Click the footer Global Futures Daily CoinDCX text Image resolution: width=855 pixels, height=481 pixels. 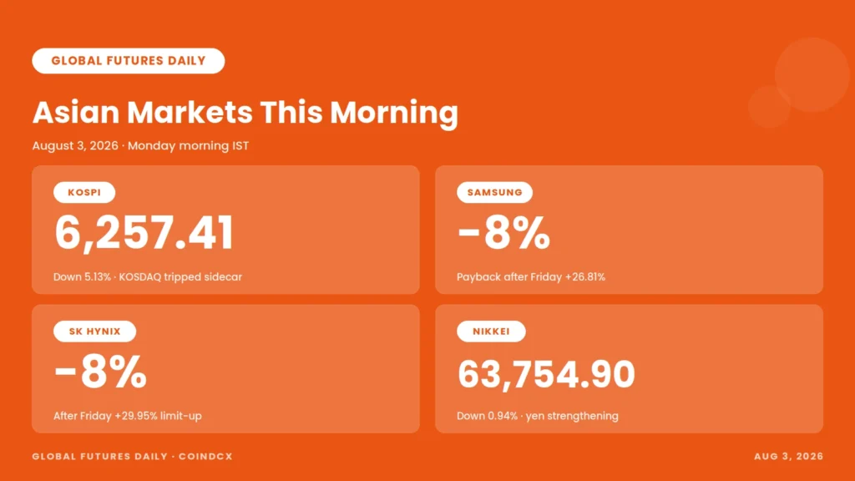point(133,457)
